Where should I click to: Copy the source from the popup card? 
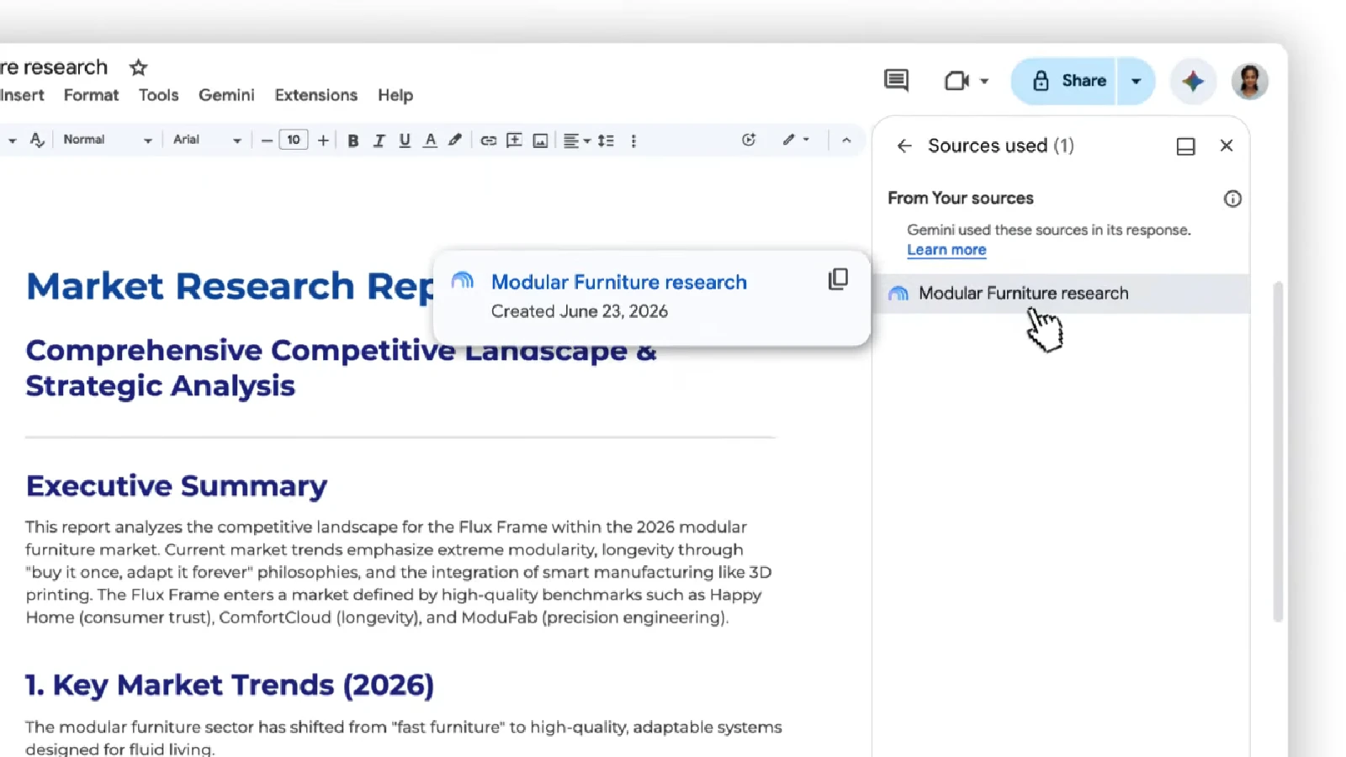(x=838, y=279)
